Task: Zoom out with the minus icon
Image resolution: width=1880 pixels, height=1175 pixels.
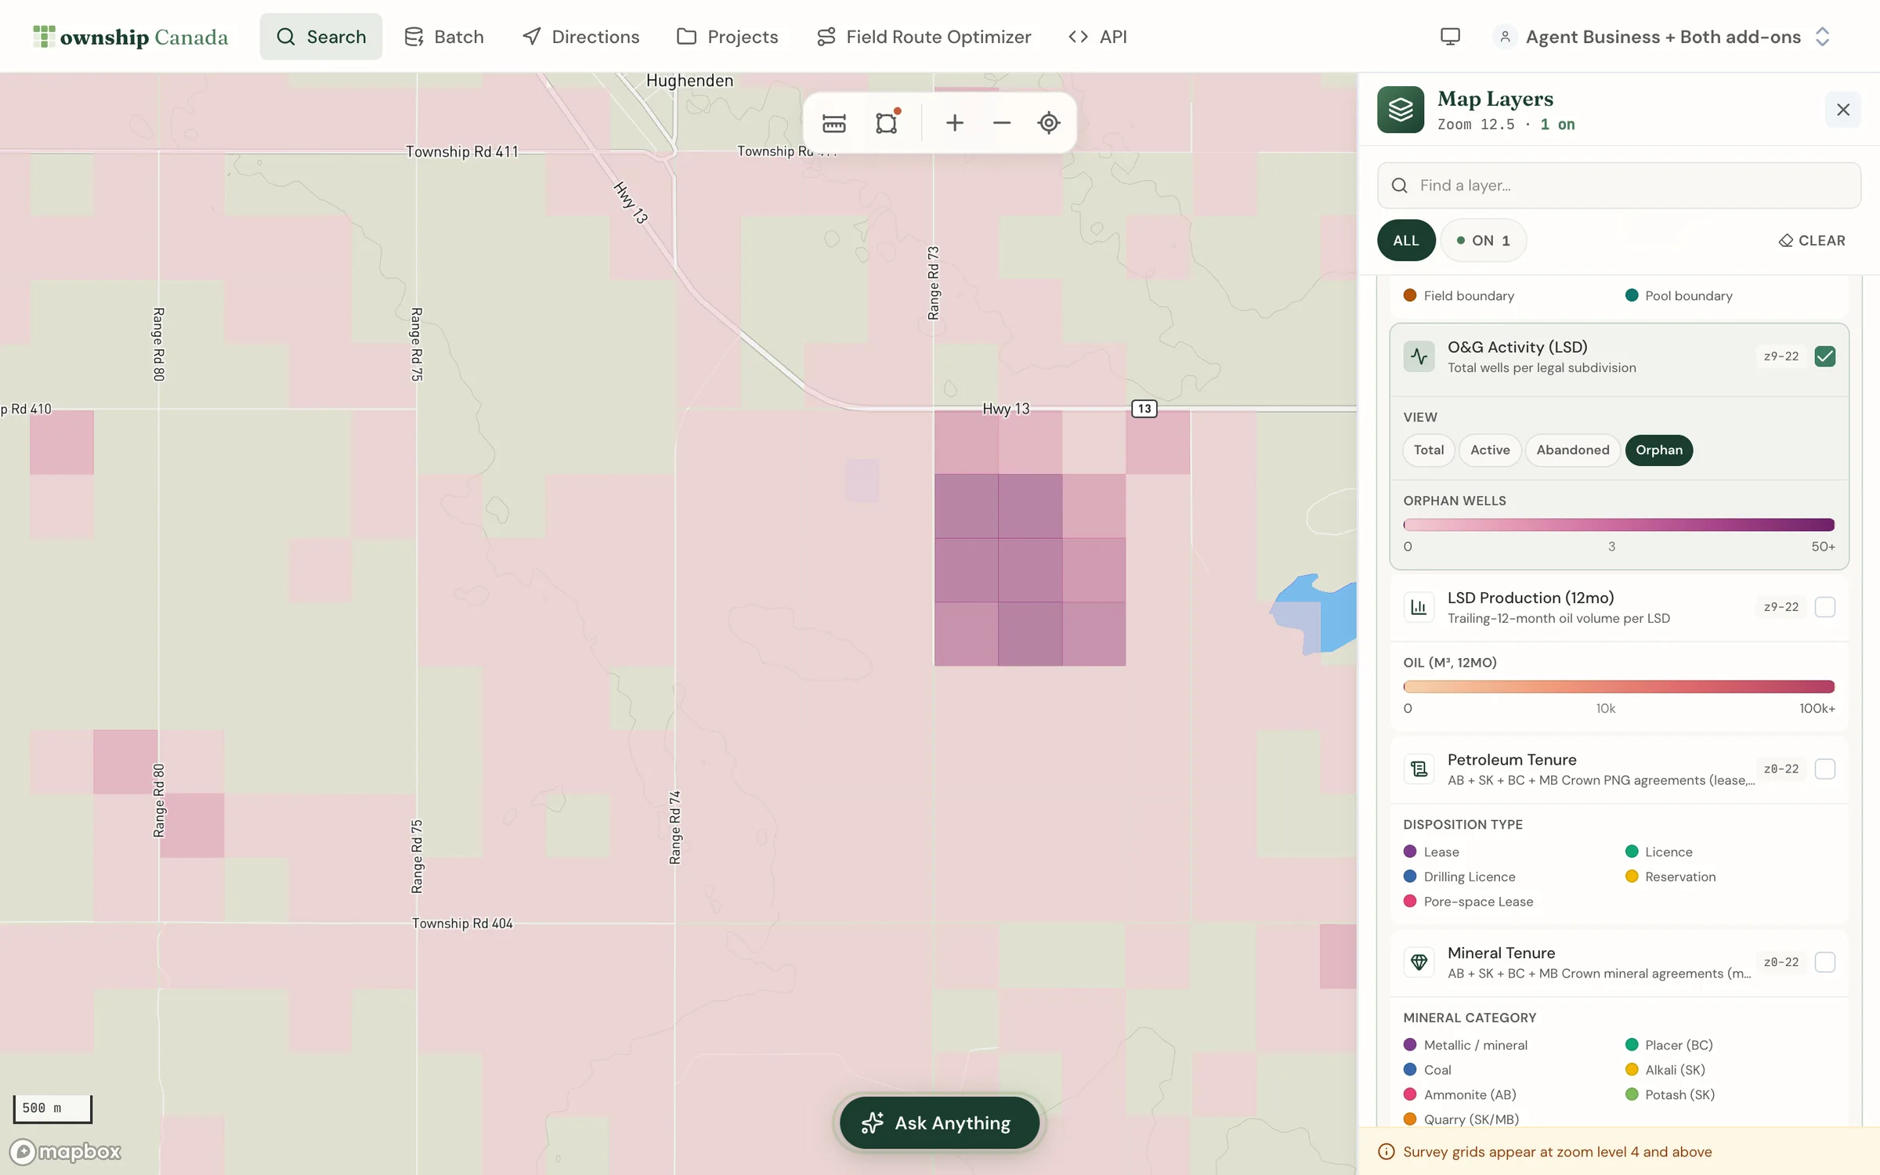Action: [1001, 123]
